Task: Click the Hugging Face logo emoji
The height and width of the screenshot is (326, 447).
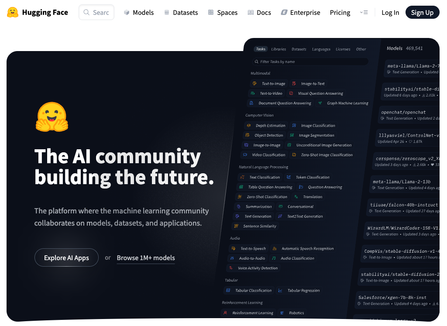Action: [13, 13]
